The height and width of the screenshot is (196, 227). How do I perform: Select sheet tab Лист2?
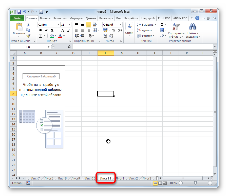click(133, 178)
